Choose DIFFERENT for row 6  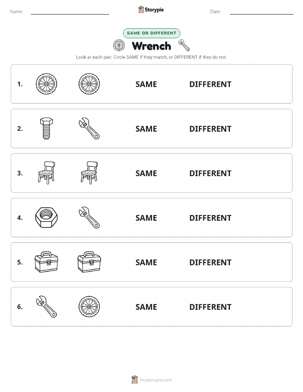tap(210, 307)
